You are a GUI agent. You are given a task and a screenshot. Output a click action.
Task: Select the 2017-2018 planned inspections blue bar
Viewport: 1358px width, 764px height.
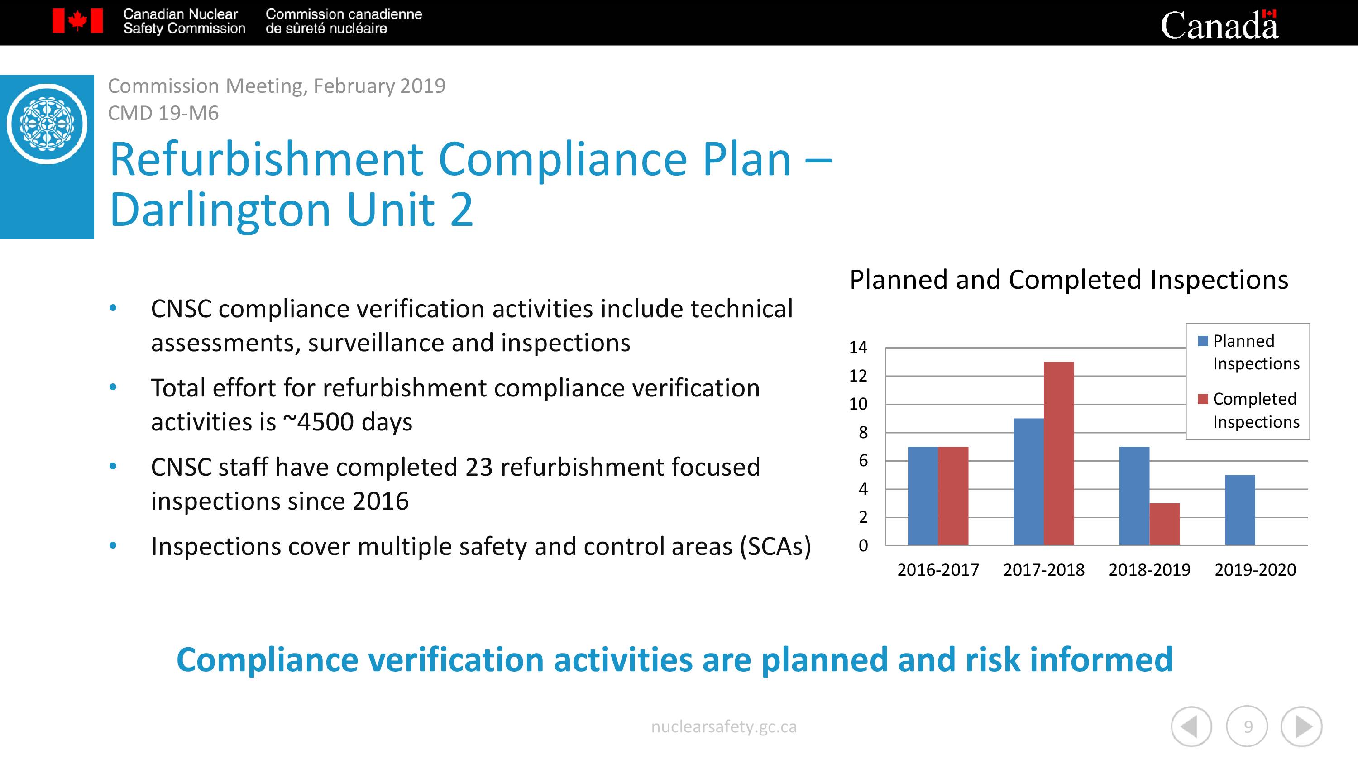tap(1028, 482)
